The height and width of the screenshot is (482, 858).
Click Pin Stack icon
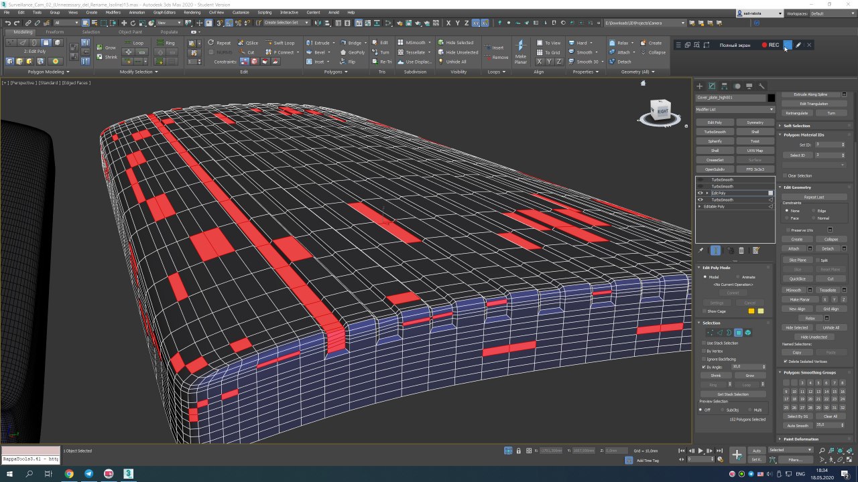tap(701, 250)
